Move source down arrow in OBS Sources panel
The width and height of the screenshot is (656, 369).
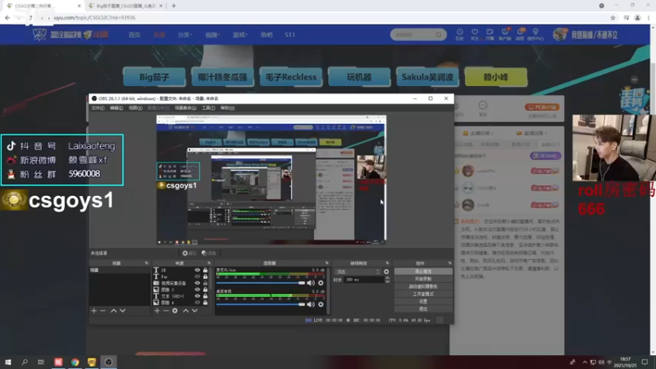[194, 311]
